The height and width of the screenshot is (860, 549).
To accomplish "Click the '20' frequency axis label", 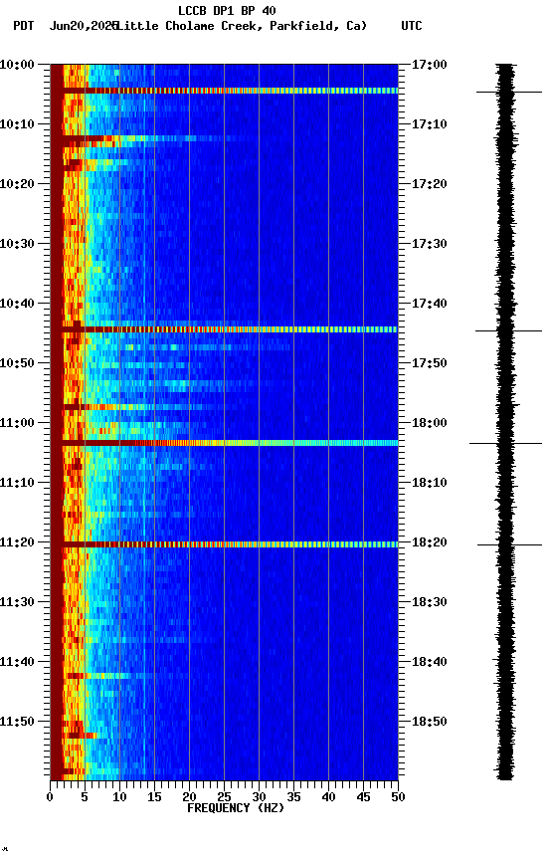I will click(x=189, y=797).
